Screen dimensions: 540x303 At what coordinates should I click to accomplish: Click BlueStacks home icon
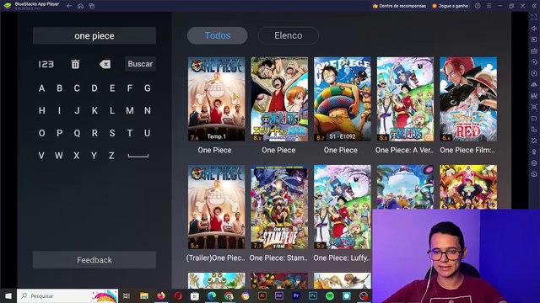[80, 6]
